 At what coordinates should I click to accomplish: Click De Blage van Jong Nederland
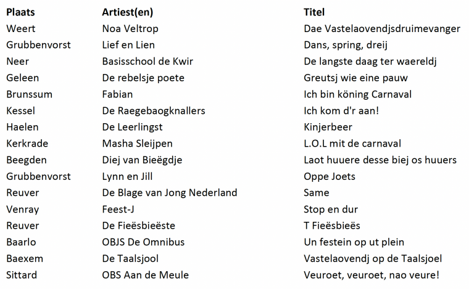(169, 193)
